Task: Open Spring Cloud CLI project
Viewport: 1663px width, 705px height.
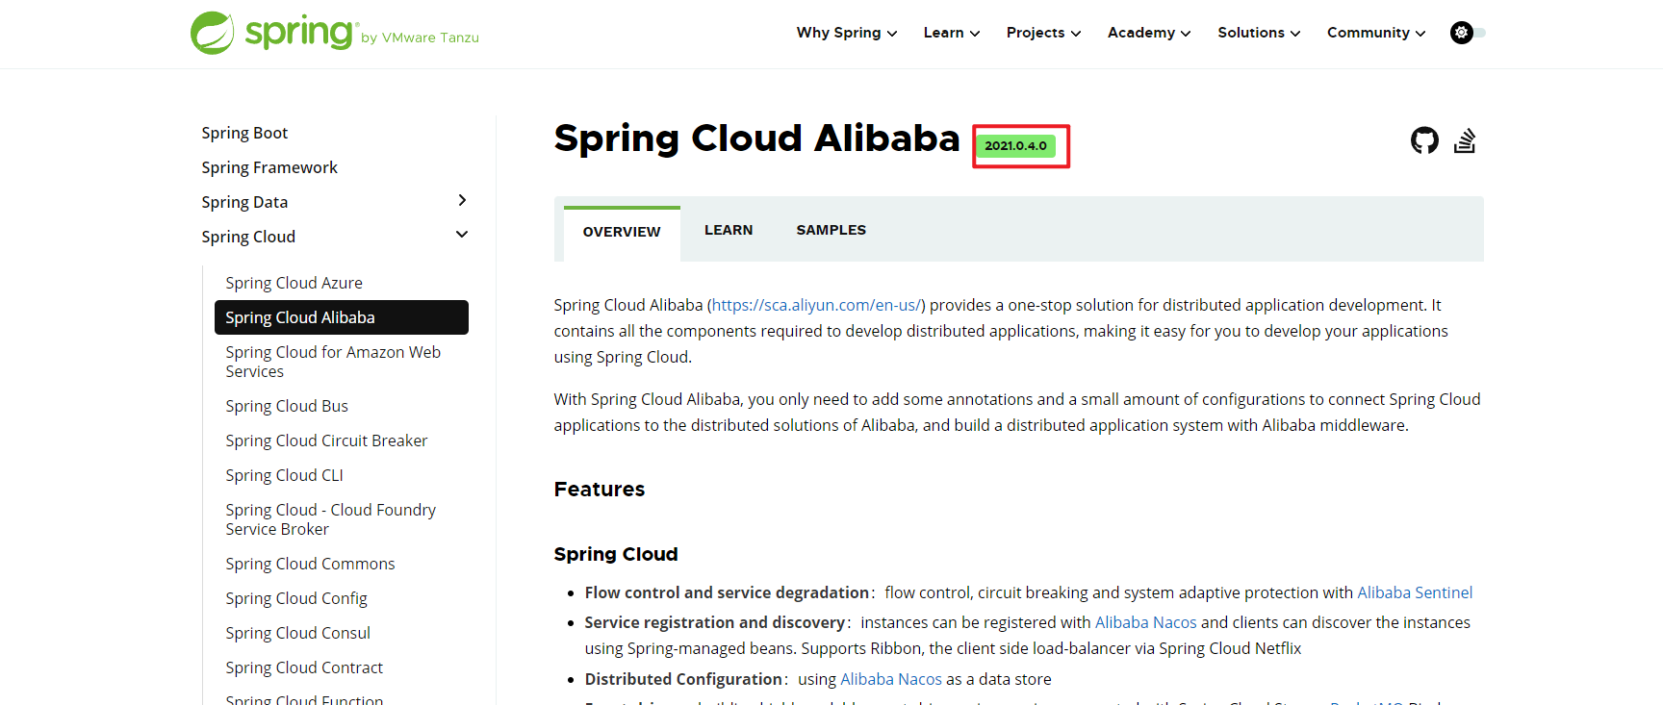Action: click(284, 475)
